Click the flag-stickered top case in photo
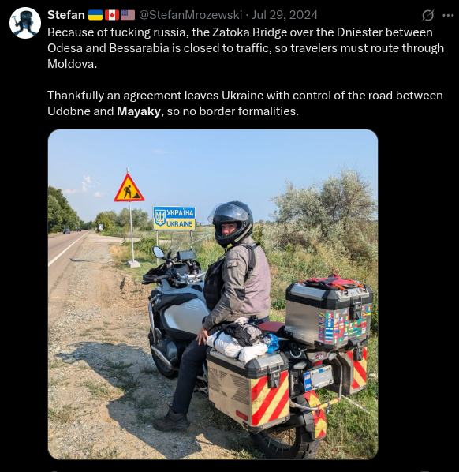This screenshot has height=472, width=459. click(x=329, y=313)
